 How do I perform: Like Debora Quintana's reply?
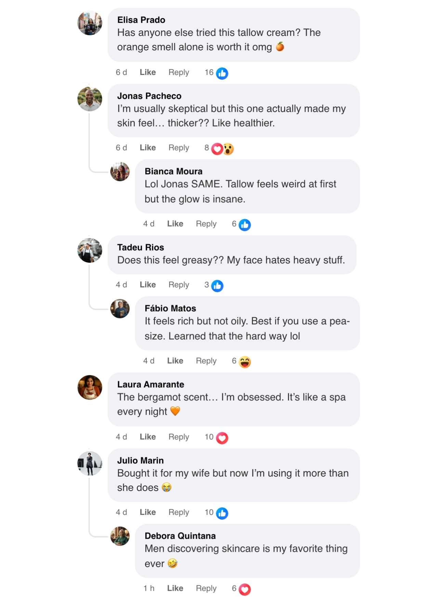[x=175, y=588]
